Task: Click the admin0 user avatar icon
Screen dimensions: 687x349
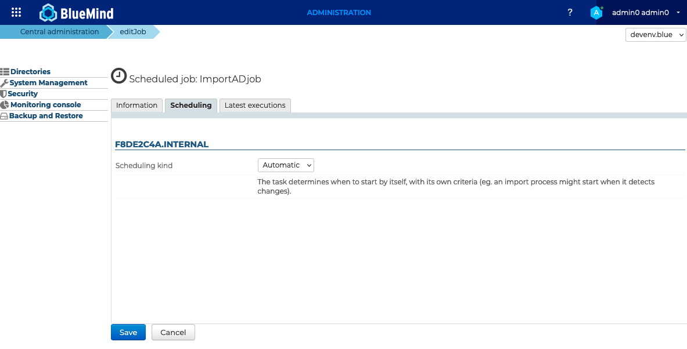Action: pyautogui.click(x=596, y=12)
